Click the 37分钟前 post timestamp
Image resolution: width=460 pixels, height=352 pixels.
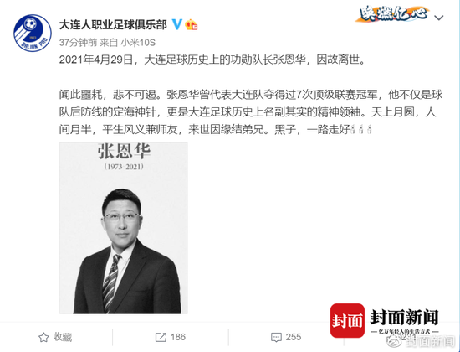click(78, 43)
